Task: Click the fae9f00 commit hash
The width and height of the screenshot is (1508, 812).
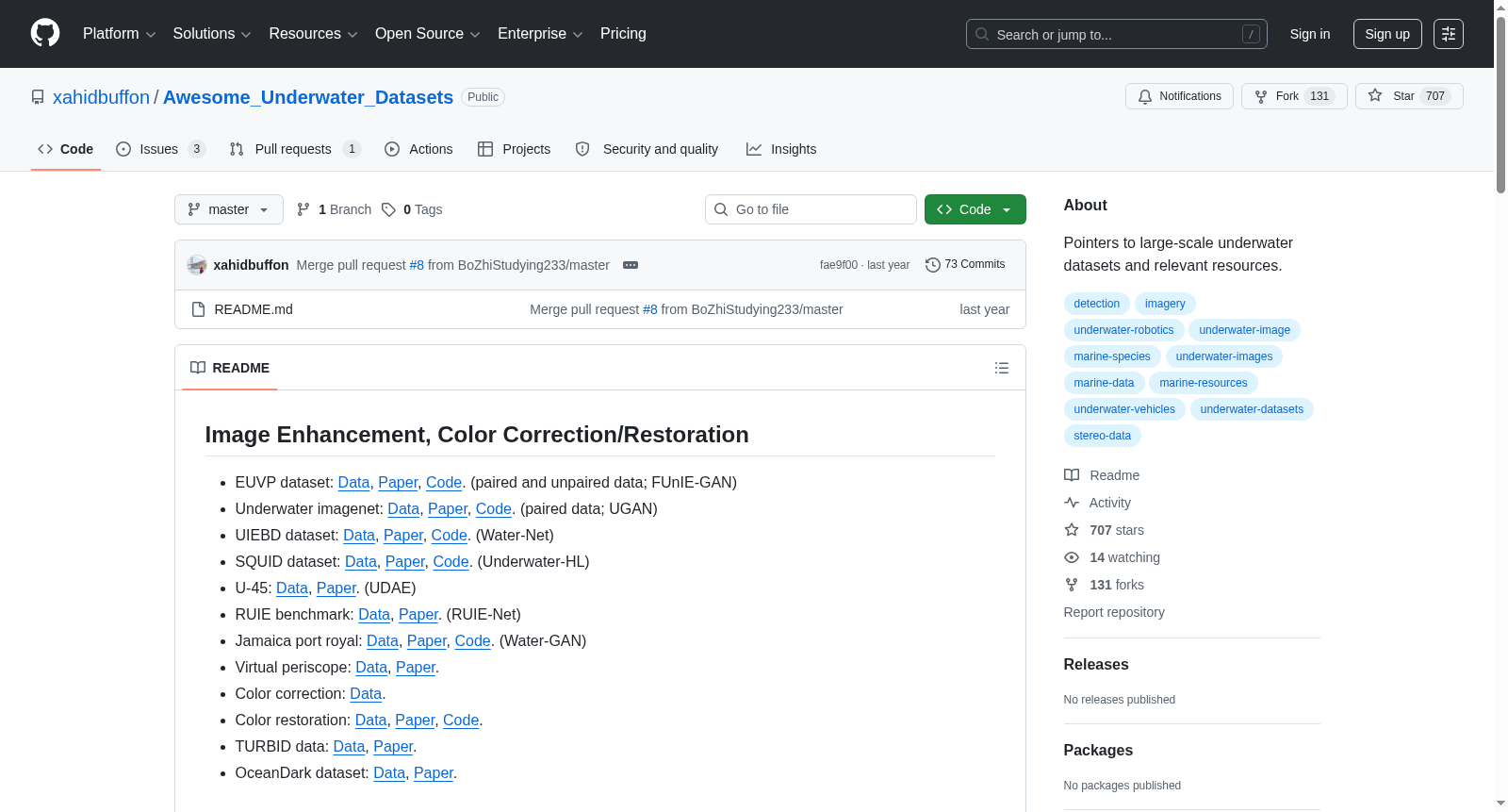Action: point(839,265)
